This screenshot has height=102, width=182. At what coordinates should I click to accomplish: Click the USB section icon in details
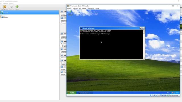click(x=62, y=60)
